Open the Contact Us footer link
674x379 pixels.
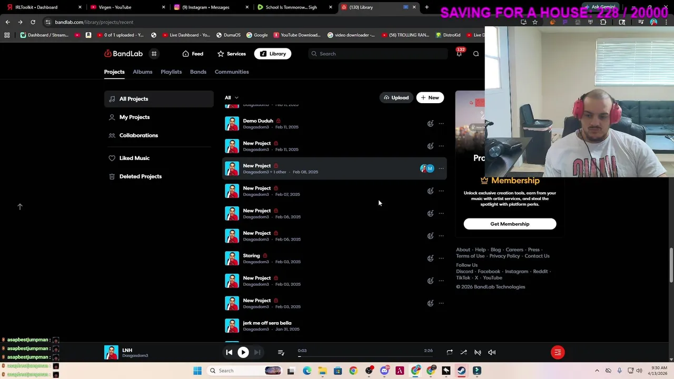537,256
